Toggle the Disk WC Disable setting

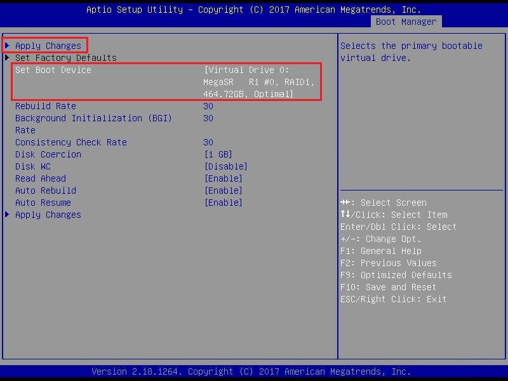pyautogui.click(x=225, y=166)
